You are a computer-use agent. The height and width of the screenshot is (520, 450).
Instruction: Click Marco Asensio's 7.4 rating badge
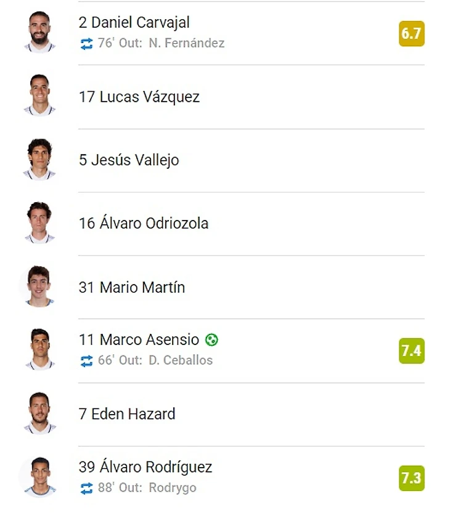(411, 351)
